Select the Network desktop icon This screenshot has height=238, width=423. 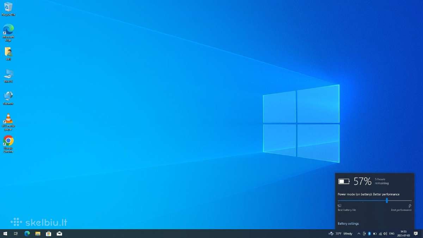coord(8,98)
